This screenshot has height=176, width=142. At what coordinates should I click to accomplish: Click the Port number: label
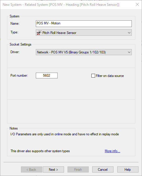click(x=19, y=76)
